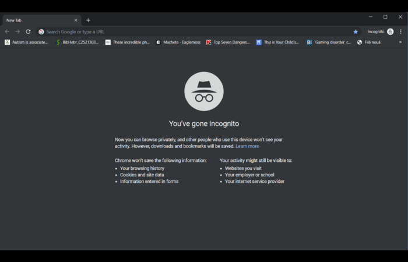This screenshot has width=408, height=262.
Task: Open the 'Gaming disorder' bookmark
Action: pos(329,42)
